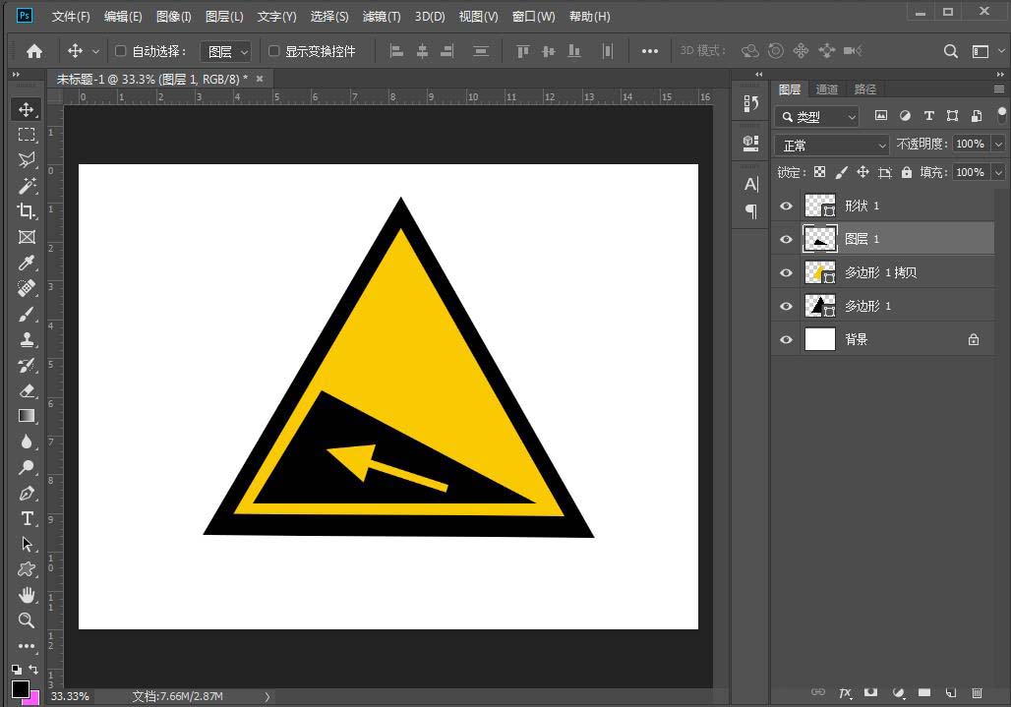Open the blend mode 正常 dropdown

[831, 145]
